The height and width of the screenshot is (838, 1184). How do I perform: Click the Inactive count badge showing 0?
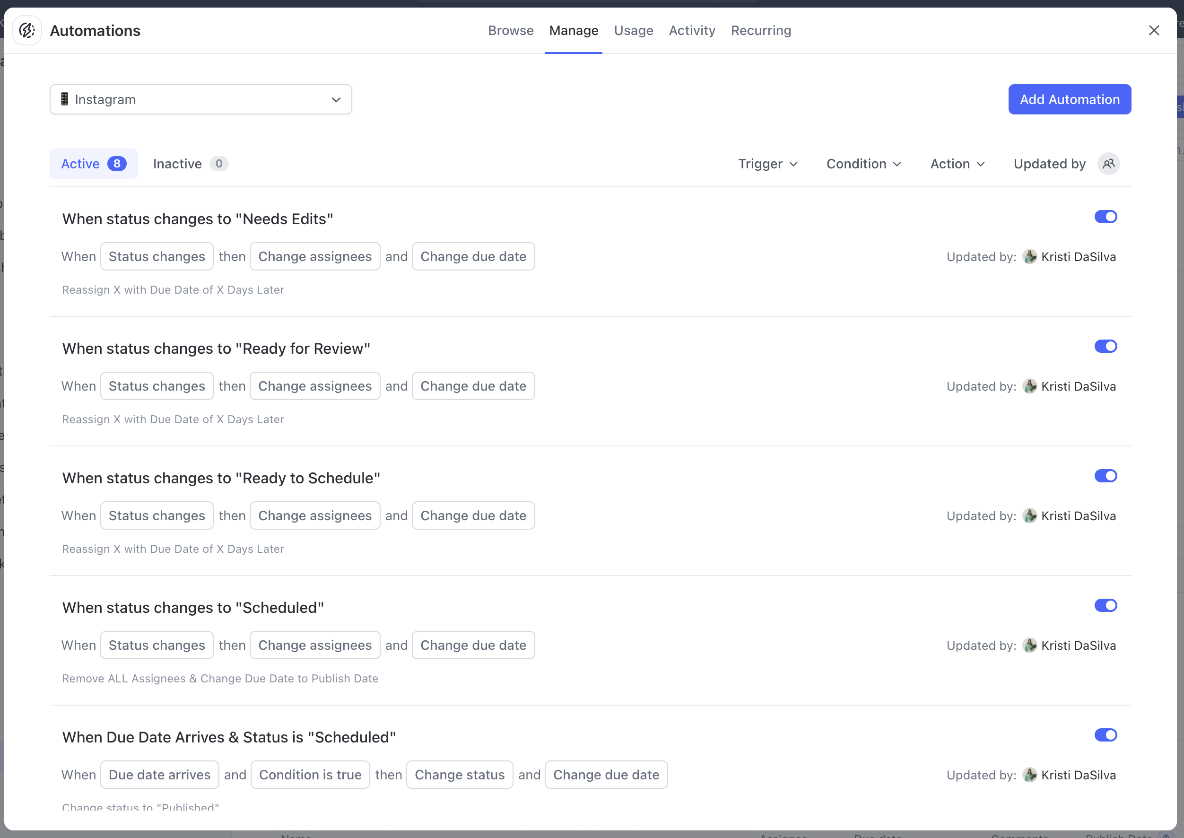[x=219, y=164]
